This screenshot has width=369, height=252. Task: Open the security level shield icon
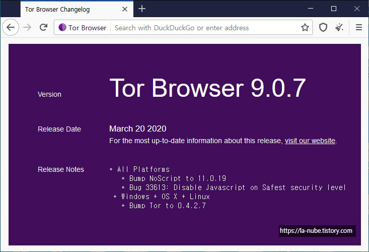tap(323, 28)
